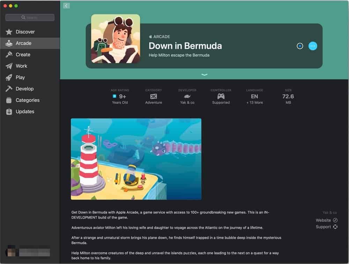The width and height of the screenshot is (349, 264).
Task: Click the Search input field
Action: (x=30, y=17)
